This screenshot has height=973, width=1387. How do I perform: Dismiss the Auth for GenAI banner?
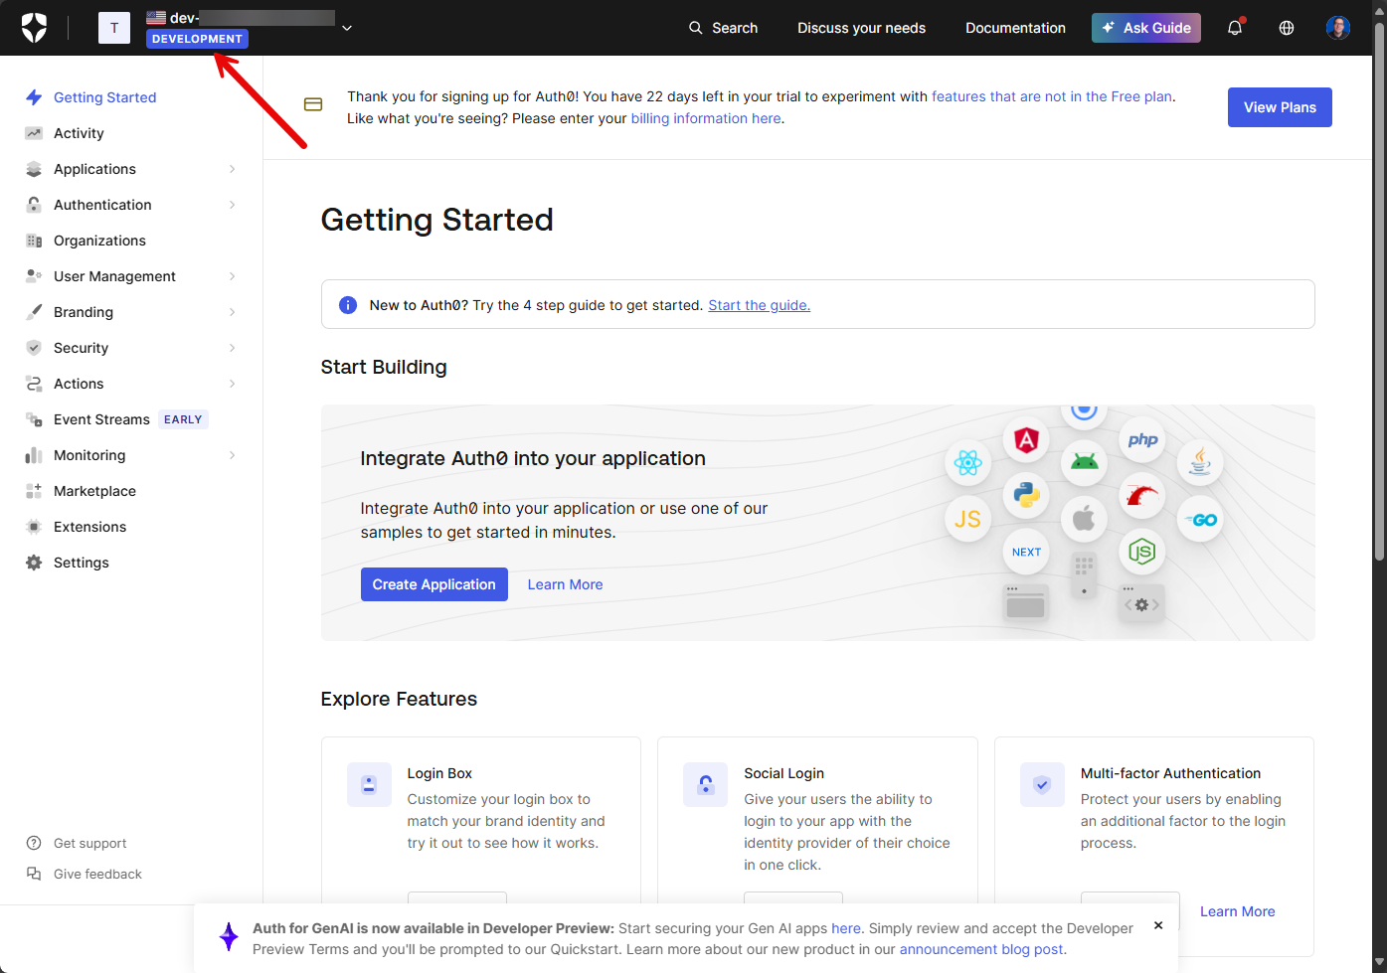1158,925
